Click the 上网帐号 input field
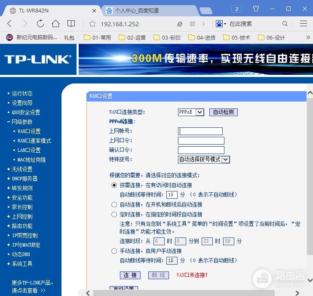This screenshot has width=313, height=296. tap(200, 131)
